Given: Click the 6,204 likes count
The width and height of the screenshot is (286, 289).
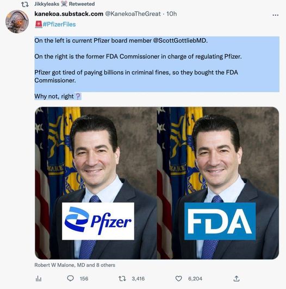Looking at the screenshot, I should (195, 279).
